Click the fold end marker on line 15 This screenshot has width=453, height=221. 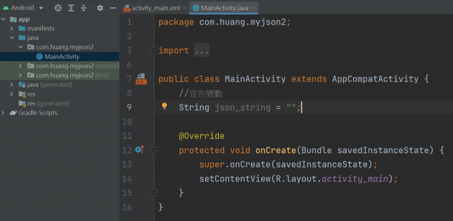pos(154,193)
